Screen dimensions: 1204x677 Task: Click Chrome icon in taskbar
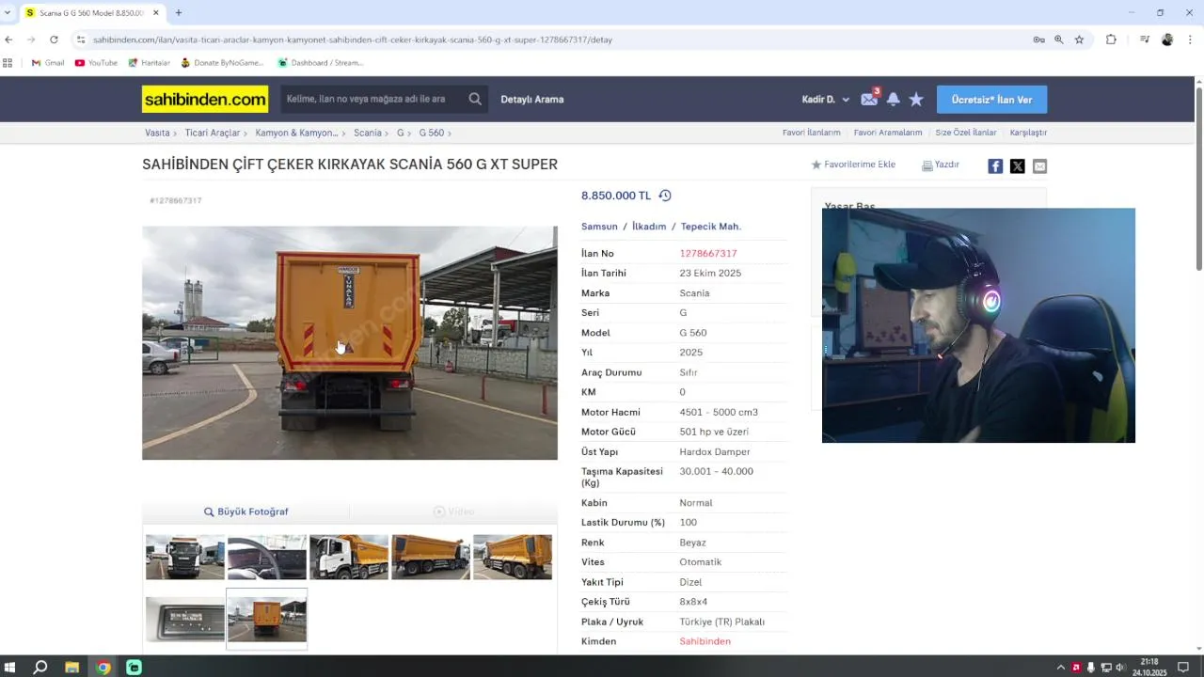coord(103,667)
